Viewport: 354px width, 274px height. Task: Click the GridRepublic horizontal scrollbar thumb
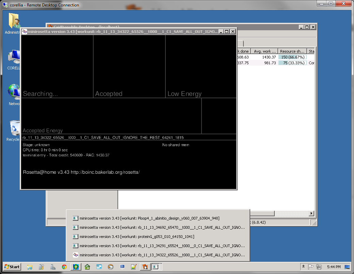pyautogui.click(x=262, y=213)
